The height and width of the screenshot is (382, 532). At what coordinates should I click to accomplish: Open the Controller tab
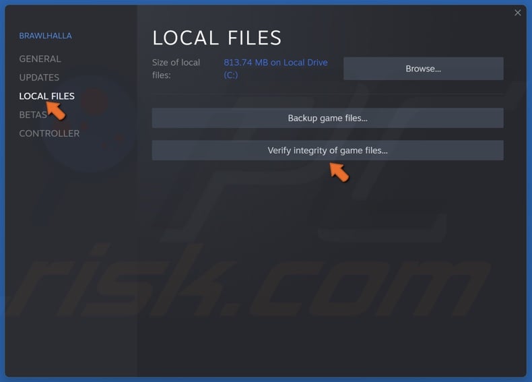point(49,133)
